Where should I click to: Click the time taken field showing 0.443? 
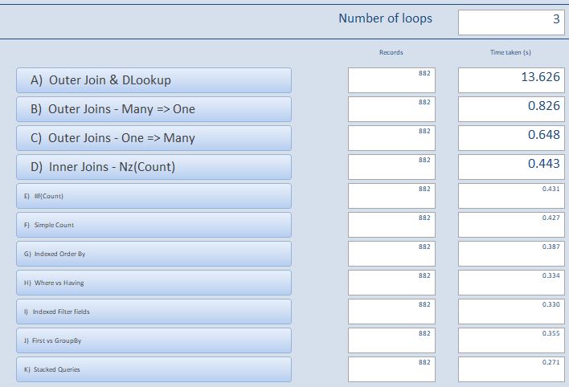click(x=511, y=166)
